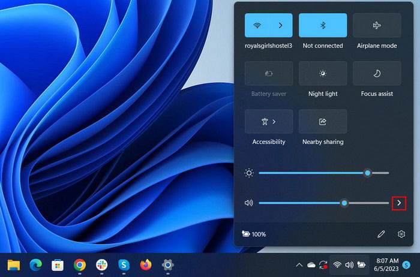Open sound output chevron beside volume slider
420x277 pixels.
[x=399, y=203]
